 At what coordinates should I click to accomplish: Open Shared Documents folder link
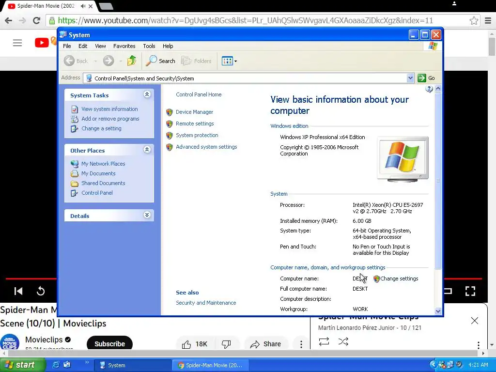click(103, 183)
